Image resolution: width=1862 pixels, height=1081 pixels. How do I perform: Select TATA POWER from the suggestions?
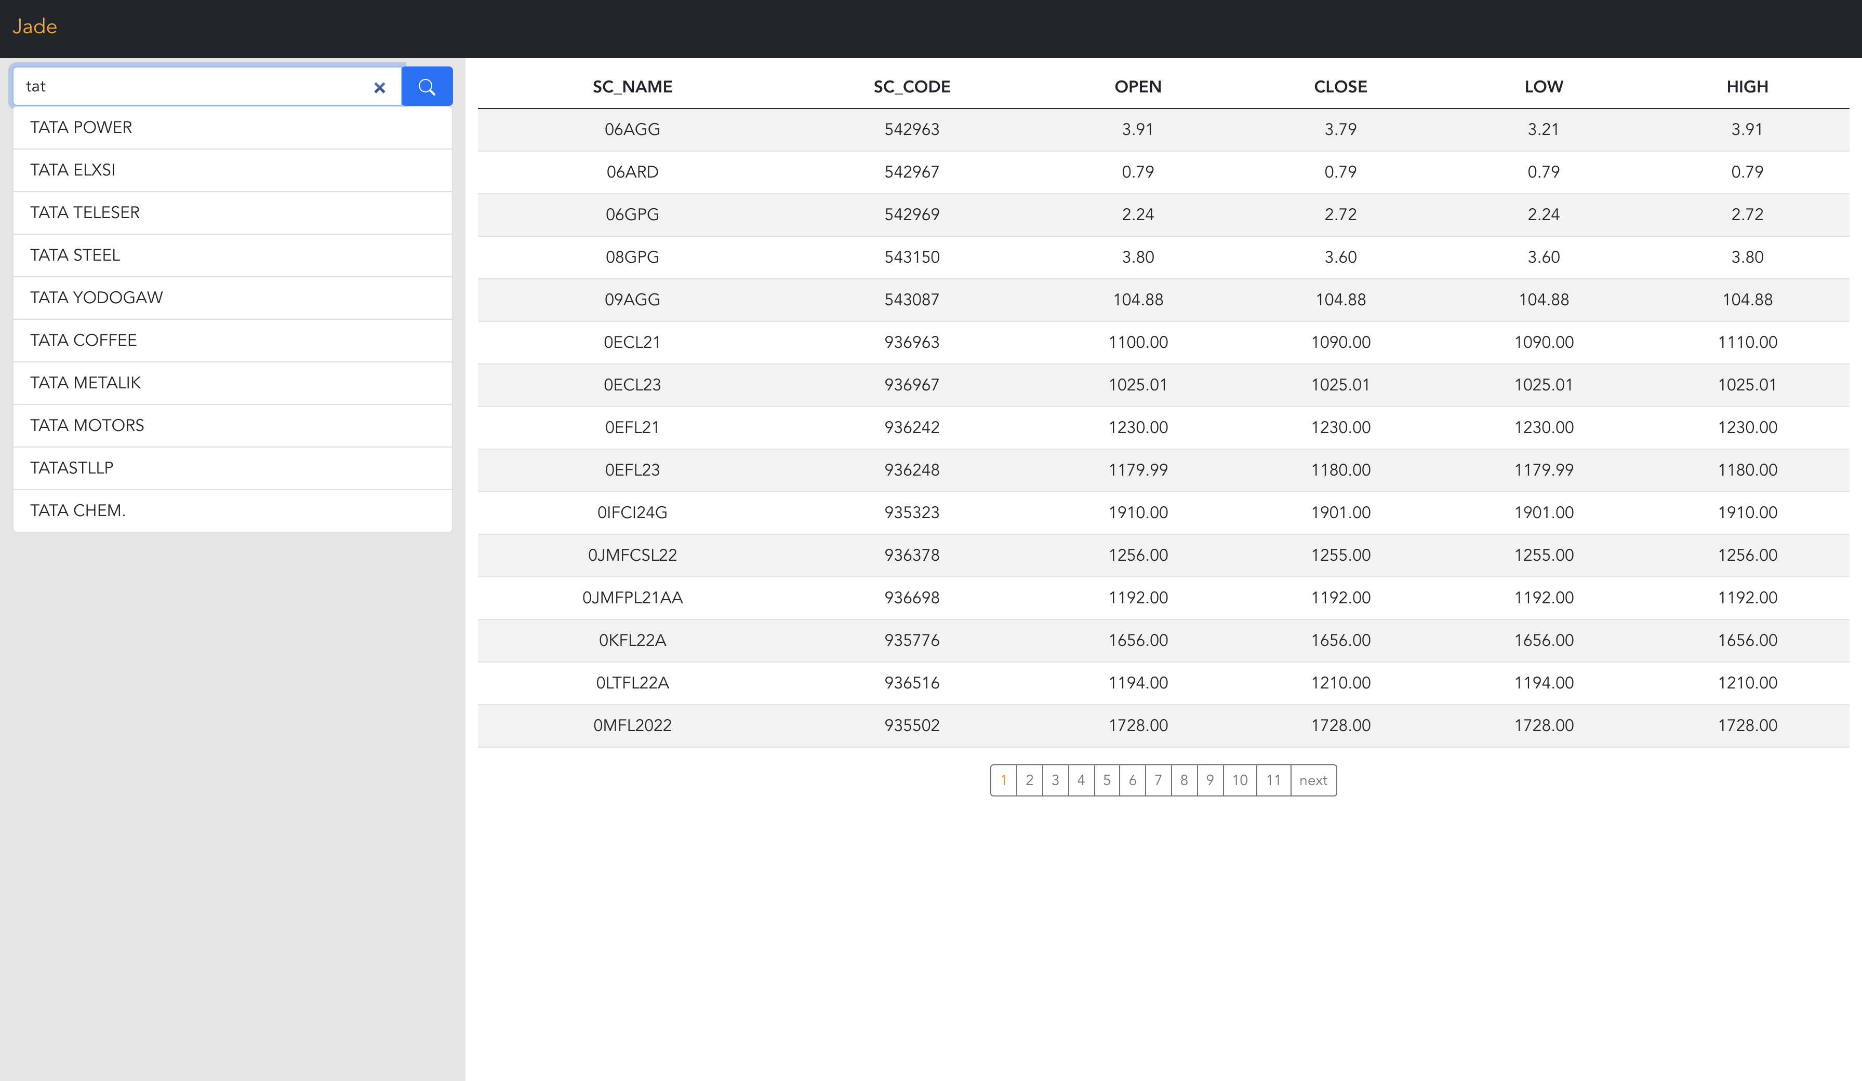[81, 127]
